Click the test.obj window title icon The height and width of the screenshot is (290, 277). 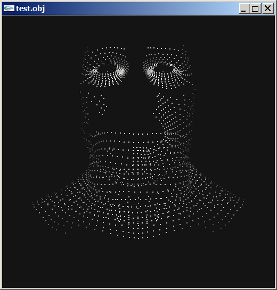coord(9,9)
